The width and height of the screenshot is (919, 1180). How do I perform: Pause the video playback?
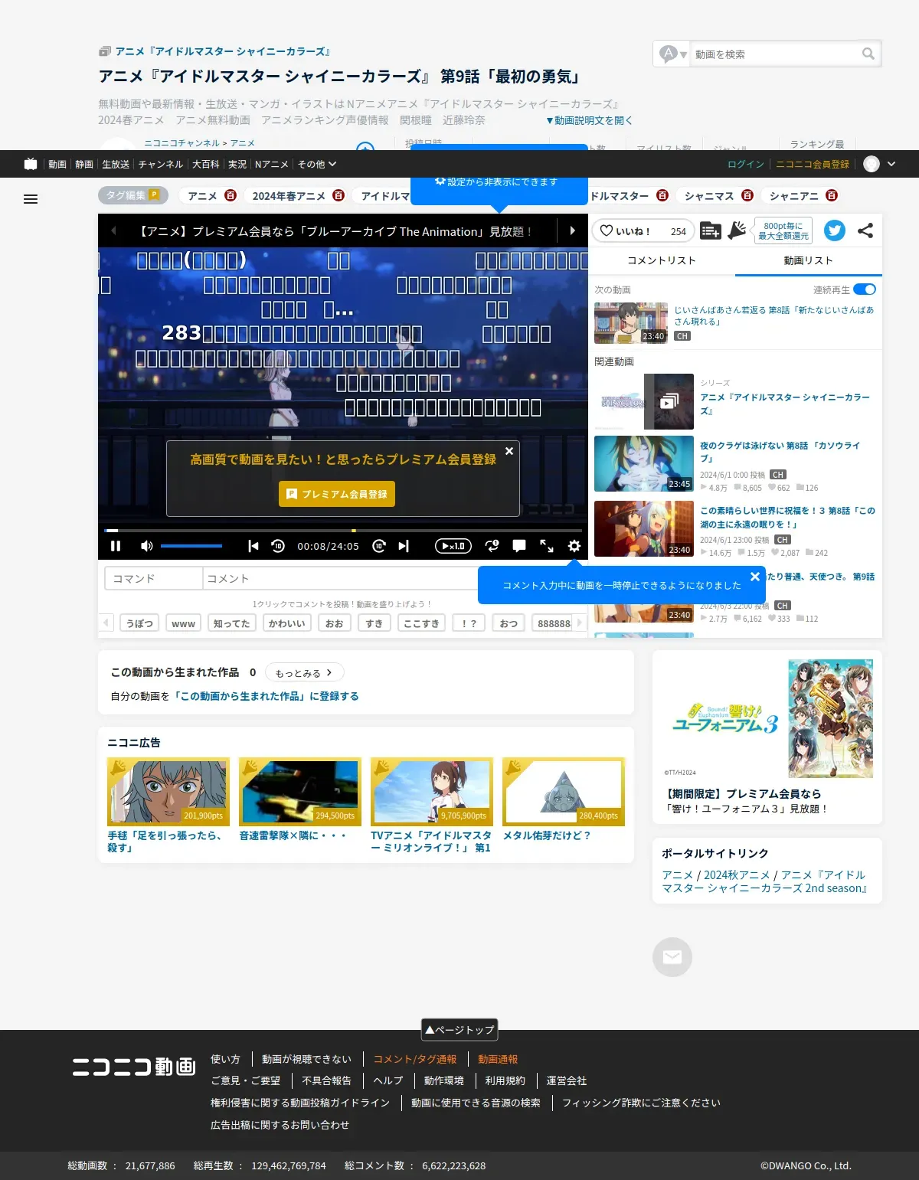[x=116, y=546]
